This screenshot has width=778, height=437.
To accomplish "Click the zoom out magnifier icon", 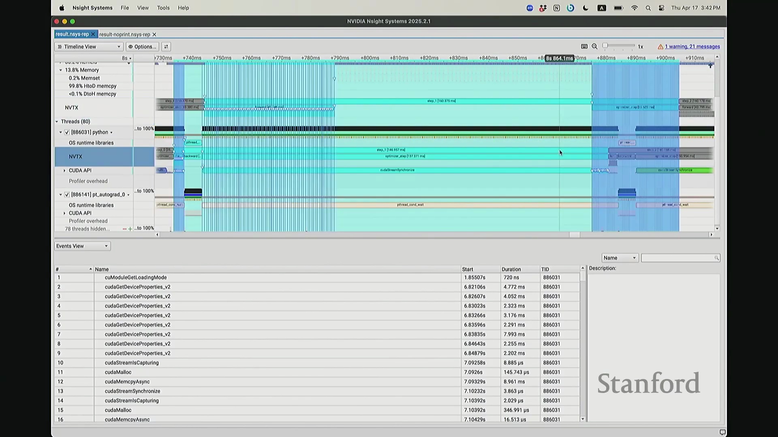I will click(594, 47).
